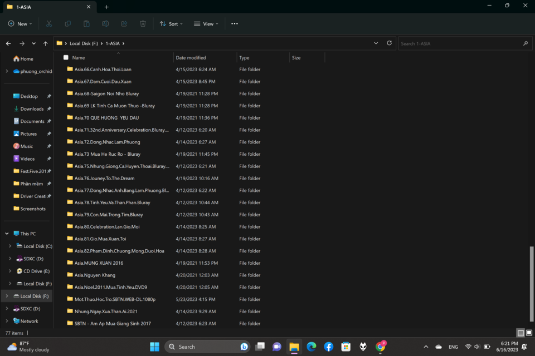
Task: Launch Microsoft Edge from taskbar
Action: click(311, 347)
